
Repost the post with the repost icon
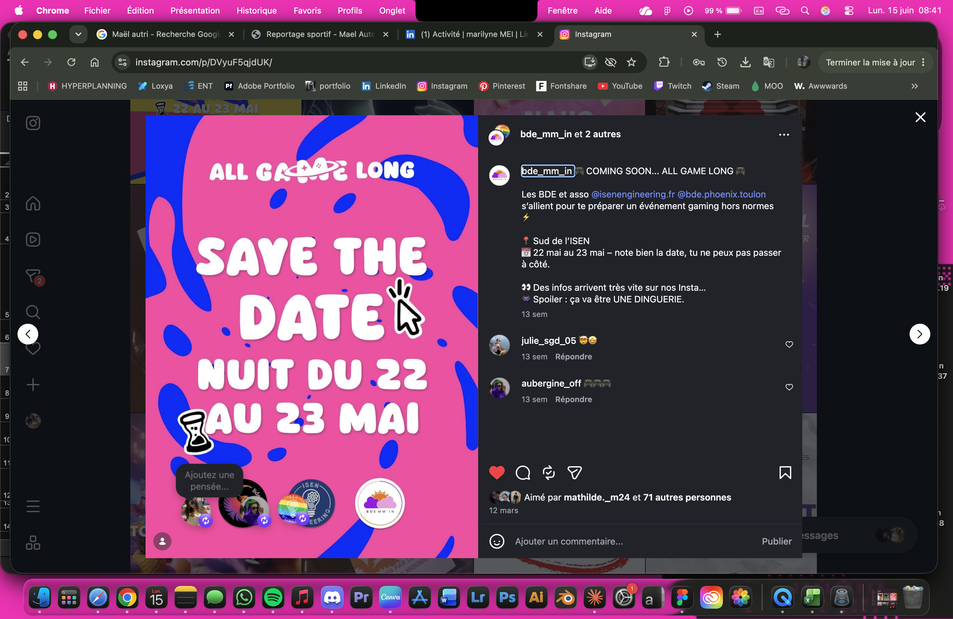point(548,473)
